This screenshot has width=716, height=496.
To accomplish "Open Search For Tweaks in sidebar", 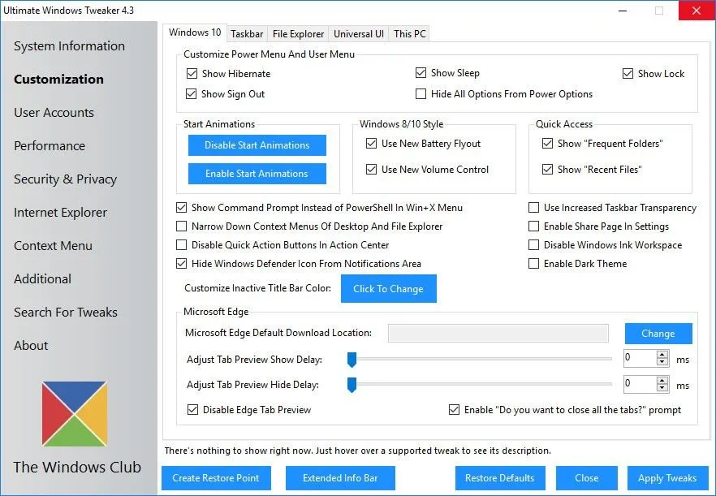I will [x=66, y=313].
